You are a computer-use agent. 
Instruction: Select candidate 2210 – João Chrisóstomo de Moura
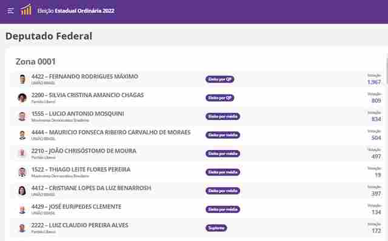pyautogui.click(x=84, y=151)
